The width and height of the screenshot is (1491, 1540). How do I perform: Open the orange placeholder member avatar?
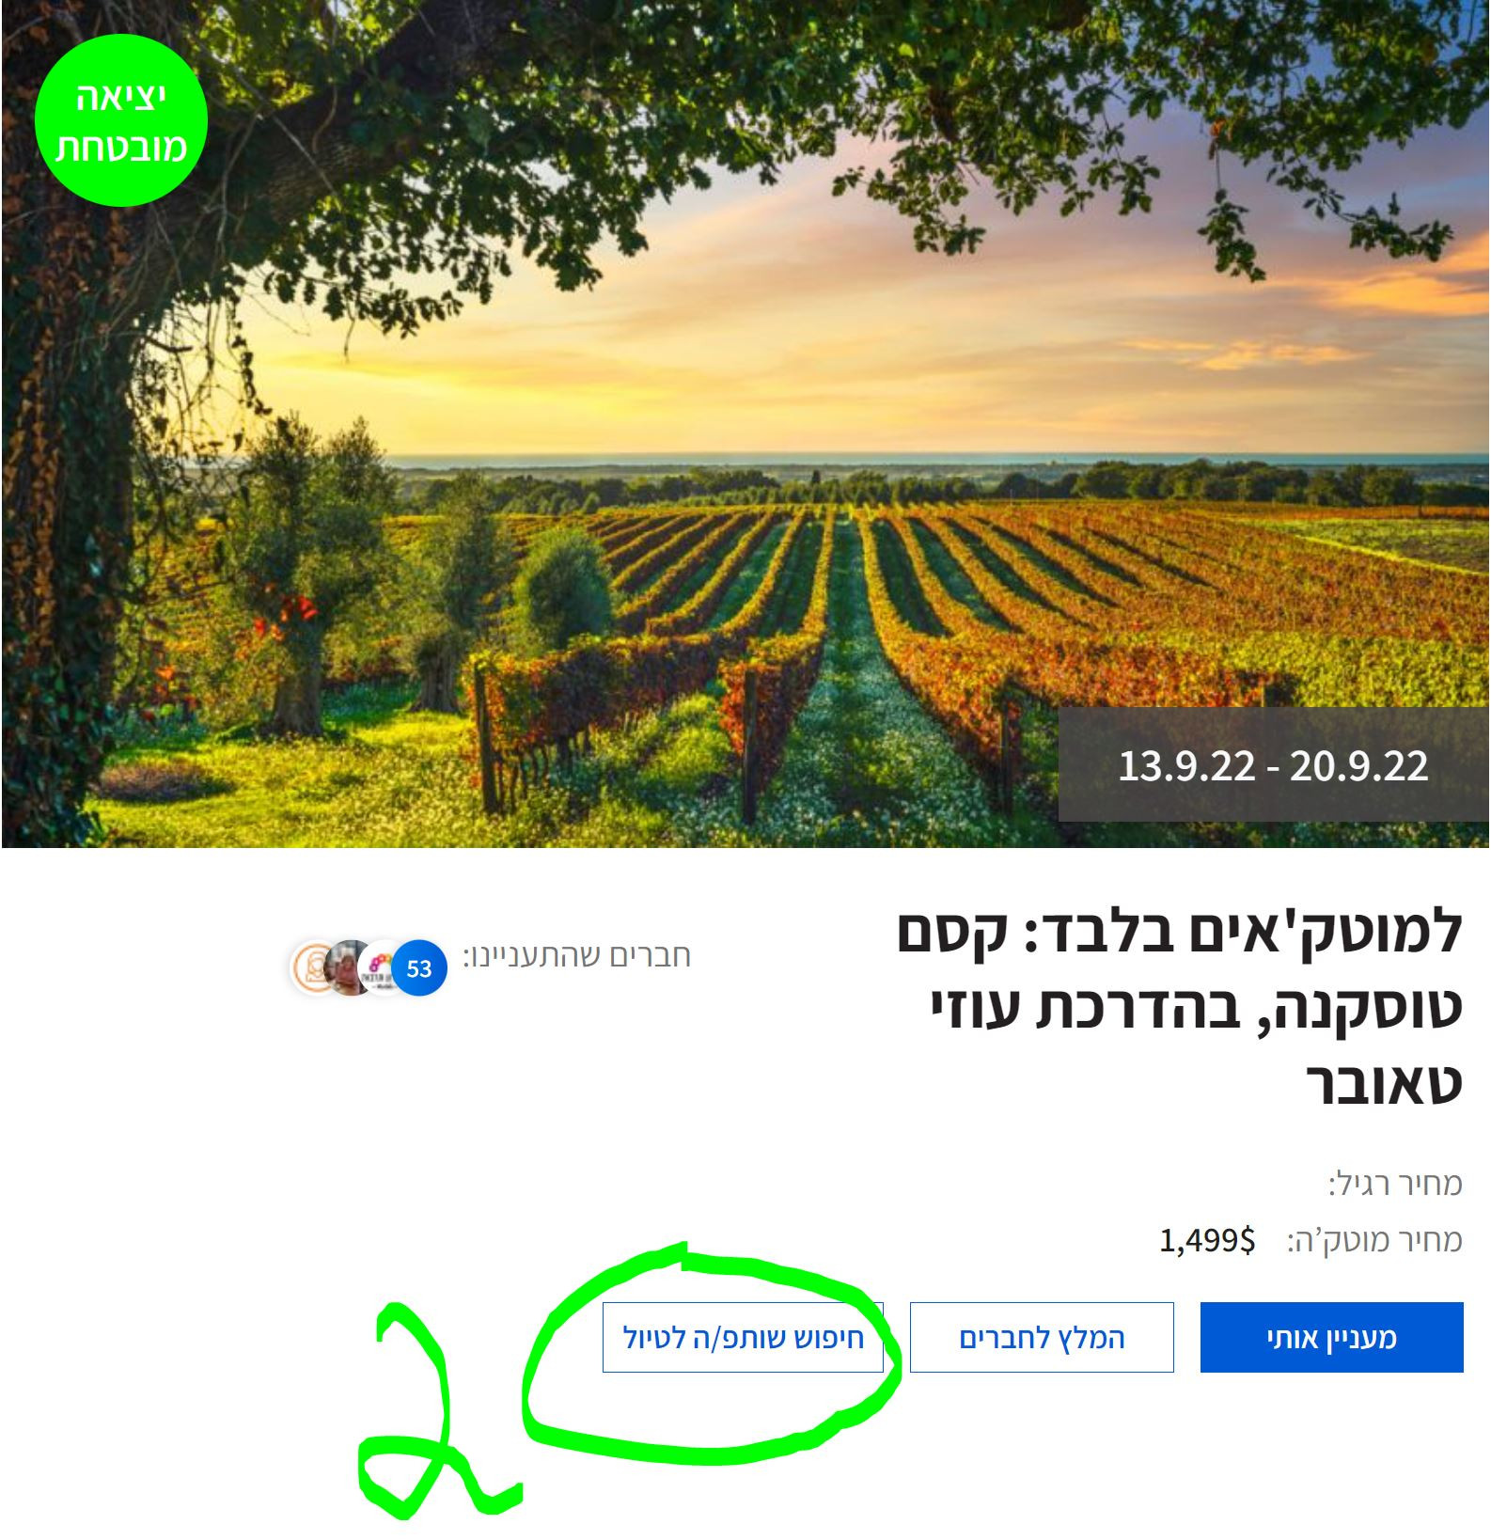[307, 967]
